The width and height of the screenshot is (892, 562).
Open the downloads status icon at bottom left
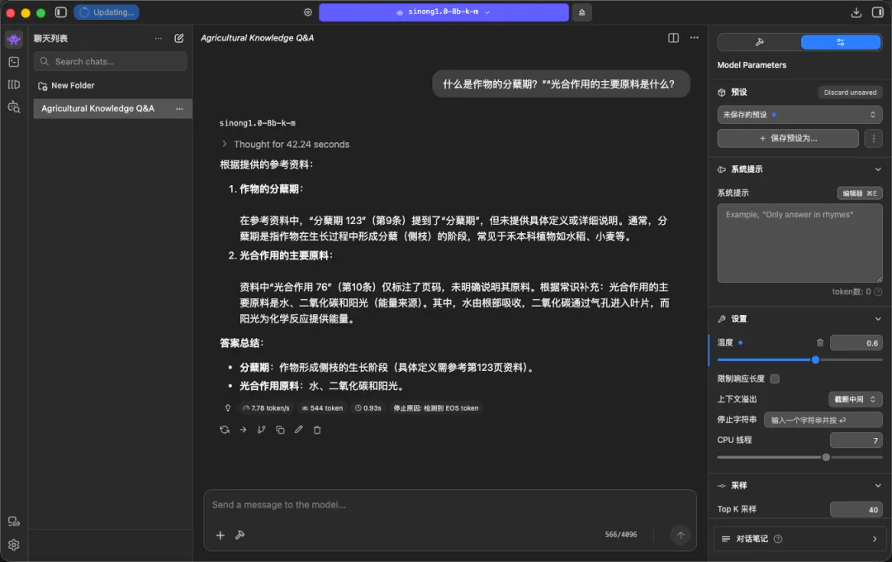tap(14, 521)
